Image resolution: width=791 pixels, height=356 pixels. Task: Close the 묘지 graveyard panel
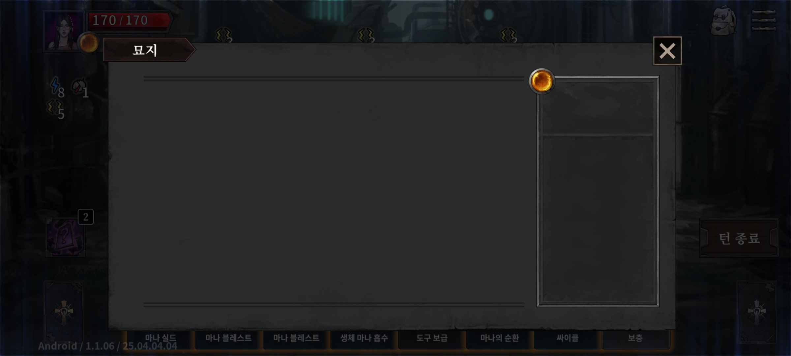click(x=667, y=51)
